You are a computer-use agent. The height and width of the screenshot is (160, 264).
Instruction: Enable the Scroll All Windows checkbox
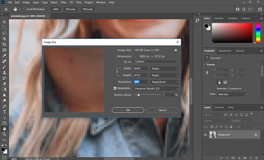[25, 9]
